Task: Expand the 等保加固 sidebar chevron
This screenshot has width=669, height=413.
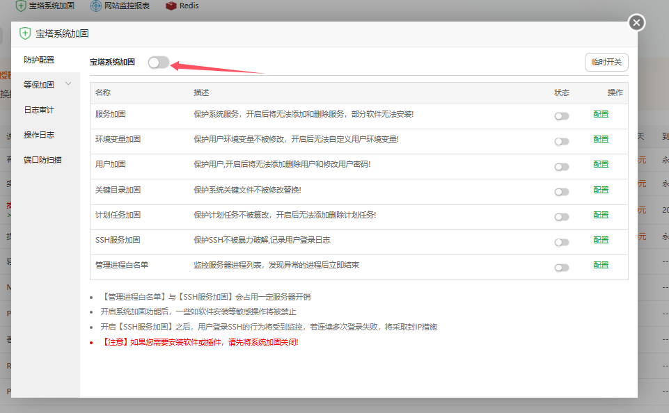Action: click(68, 84)
